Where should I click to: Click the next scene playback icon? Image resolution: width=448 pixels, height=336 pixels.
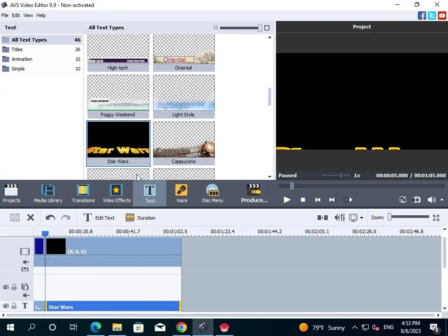348,199
